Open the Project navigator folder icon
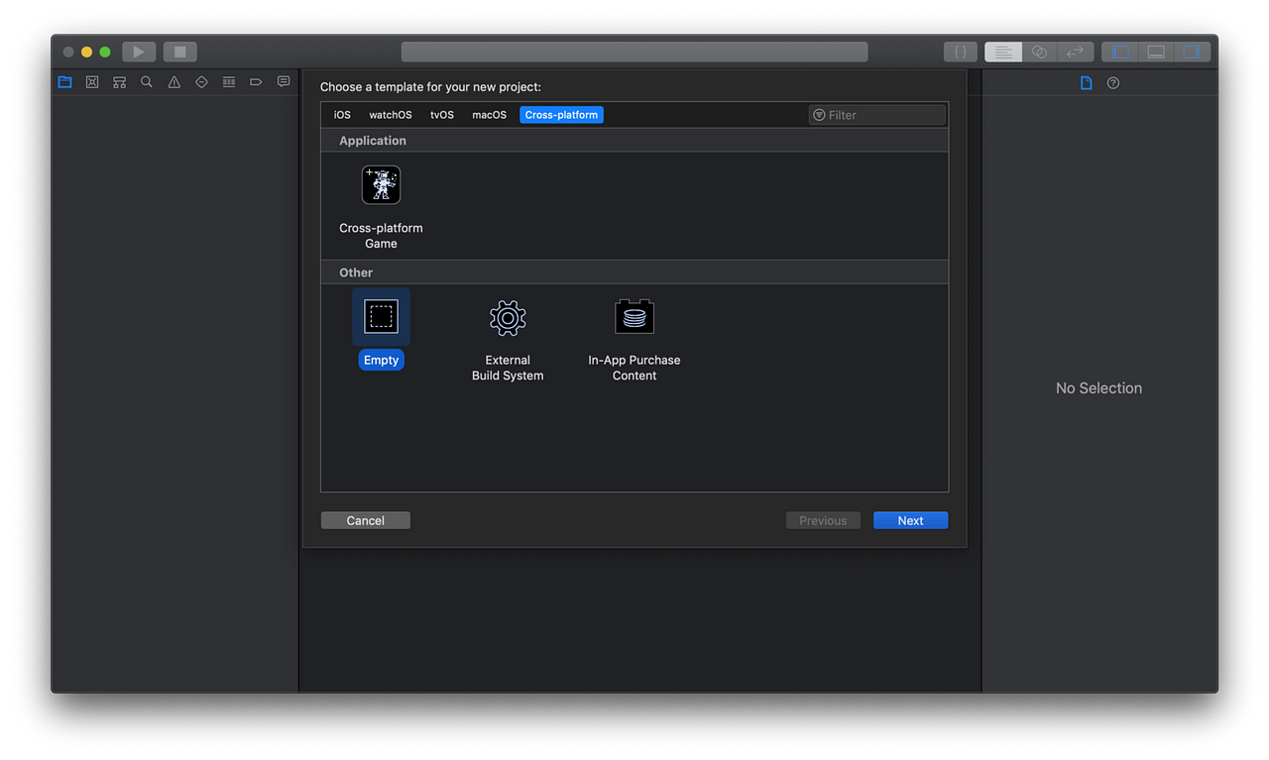 (64, 81)
